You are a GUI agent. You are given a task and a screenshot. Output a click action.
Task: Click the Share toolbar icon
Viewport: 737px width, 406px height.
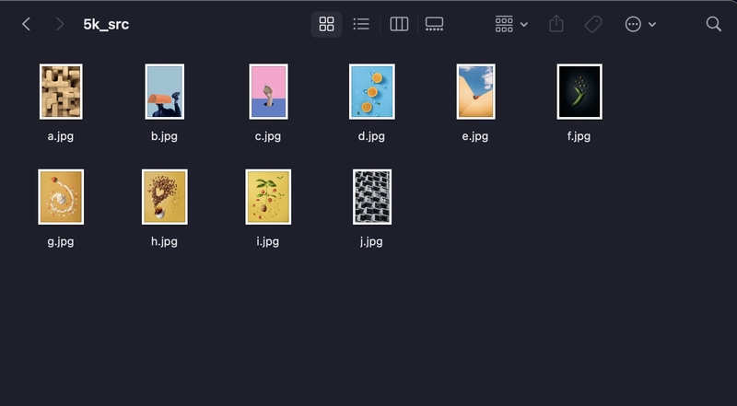[x=556, y=24]
